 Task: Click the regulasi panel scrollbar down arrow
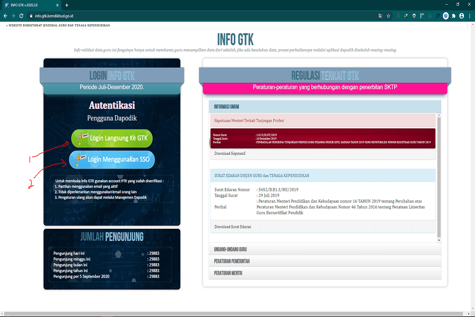point(439,240)
